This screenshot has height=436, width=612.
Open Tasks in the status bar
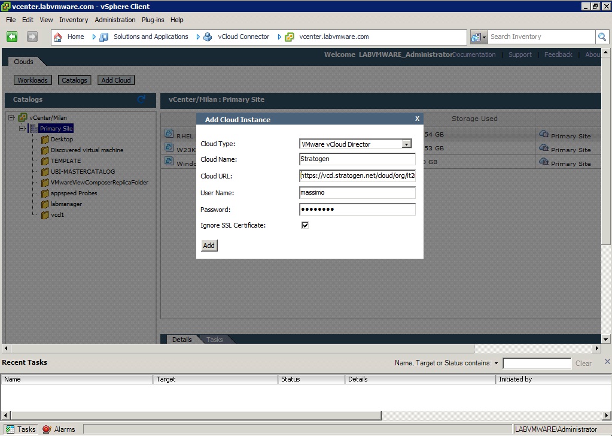tap(21, 429)
